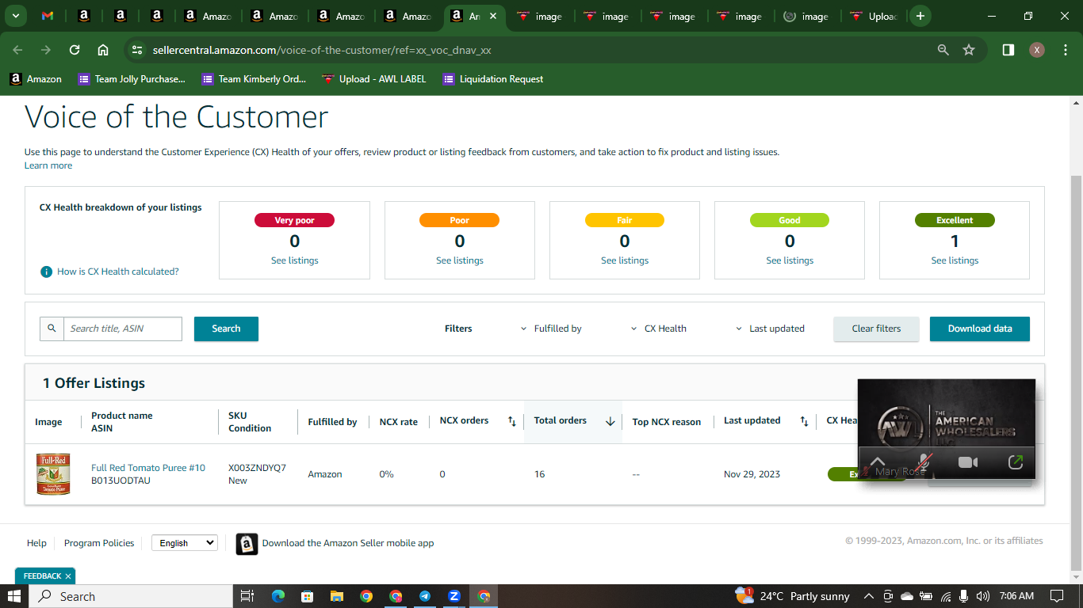1083x608 pixels.
Task: Open Full Red Tomato Puree #10 link
Action: tap(148, 468)
